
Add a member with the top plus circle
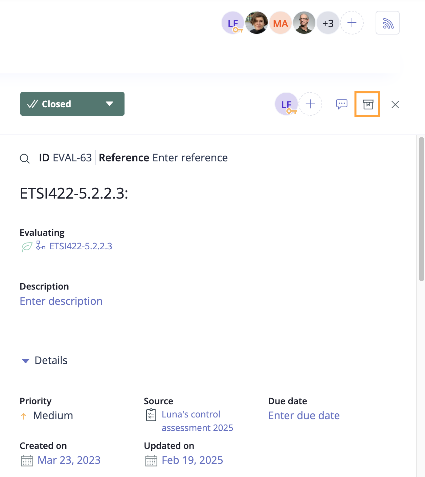click(352, 23)
